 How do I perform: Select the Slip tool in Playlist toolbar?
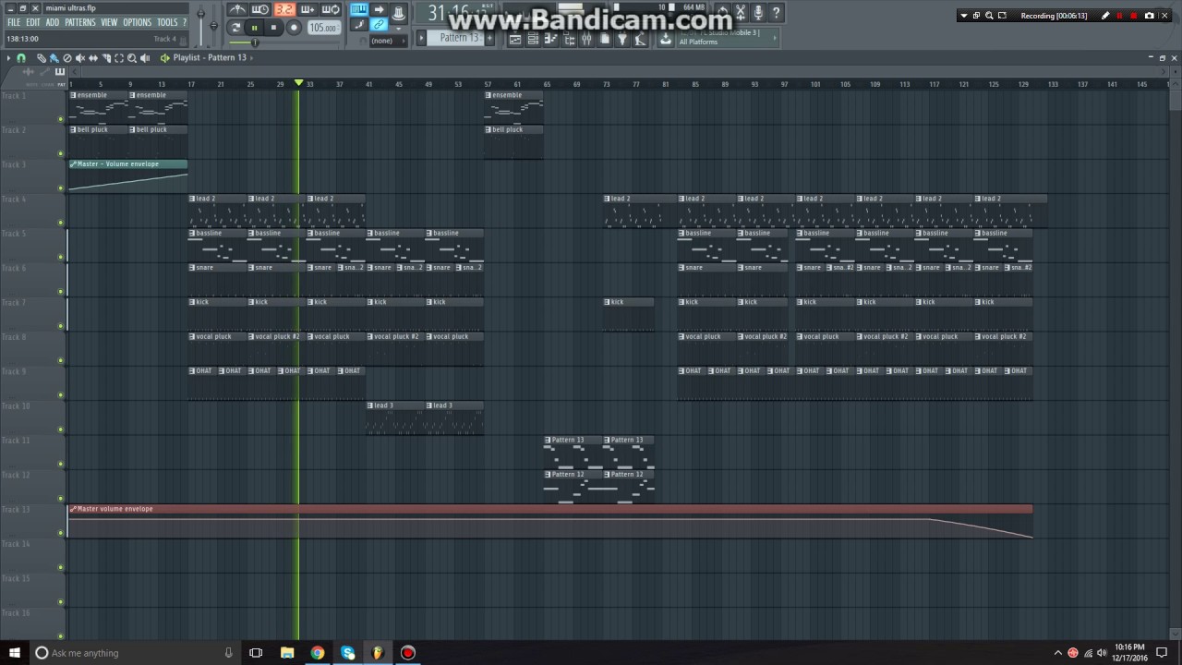(93, 58)
